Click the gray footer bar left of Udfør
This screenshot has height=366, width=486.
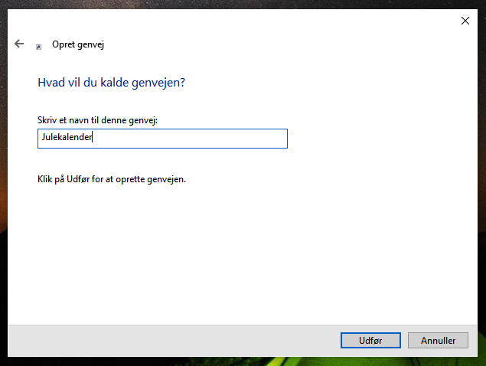click(x=174, y=340)
